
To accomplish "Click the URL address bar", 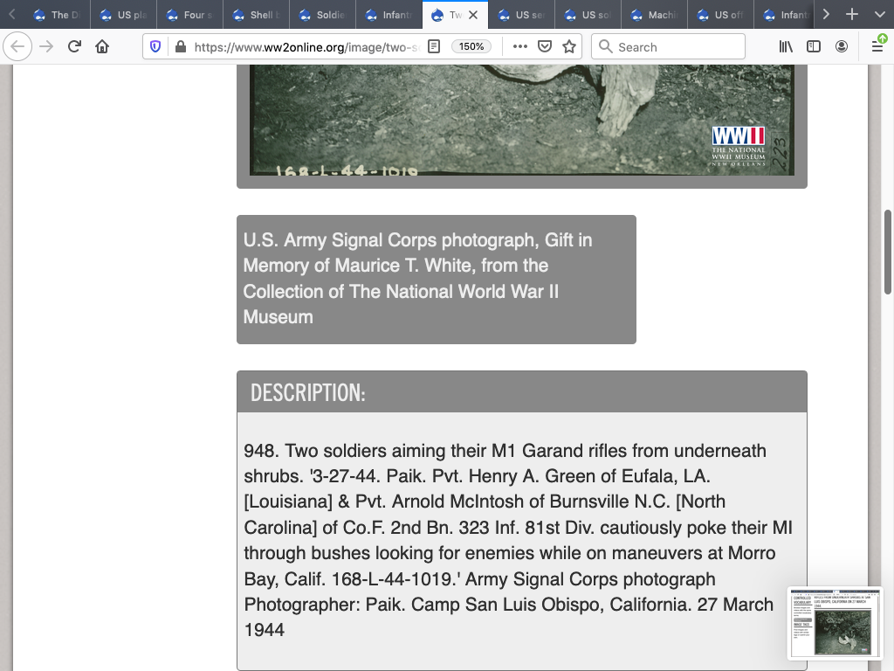I will coord(306,47).
